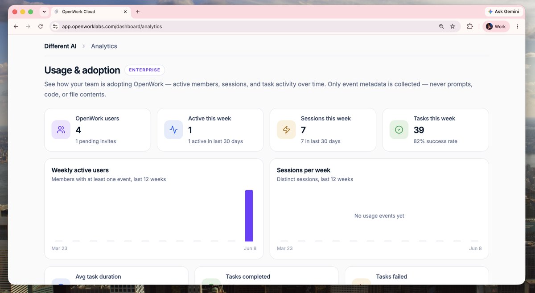Screen dimensions: 535x293
Task: Click the Active this week pulse icon
Action: (x=173, y=130)
